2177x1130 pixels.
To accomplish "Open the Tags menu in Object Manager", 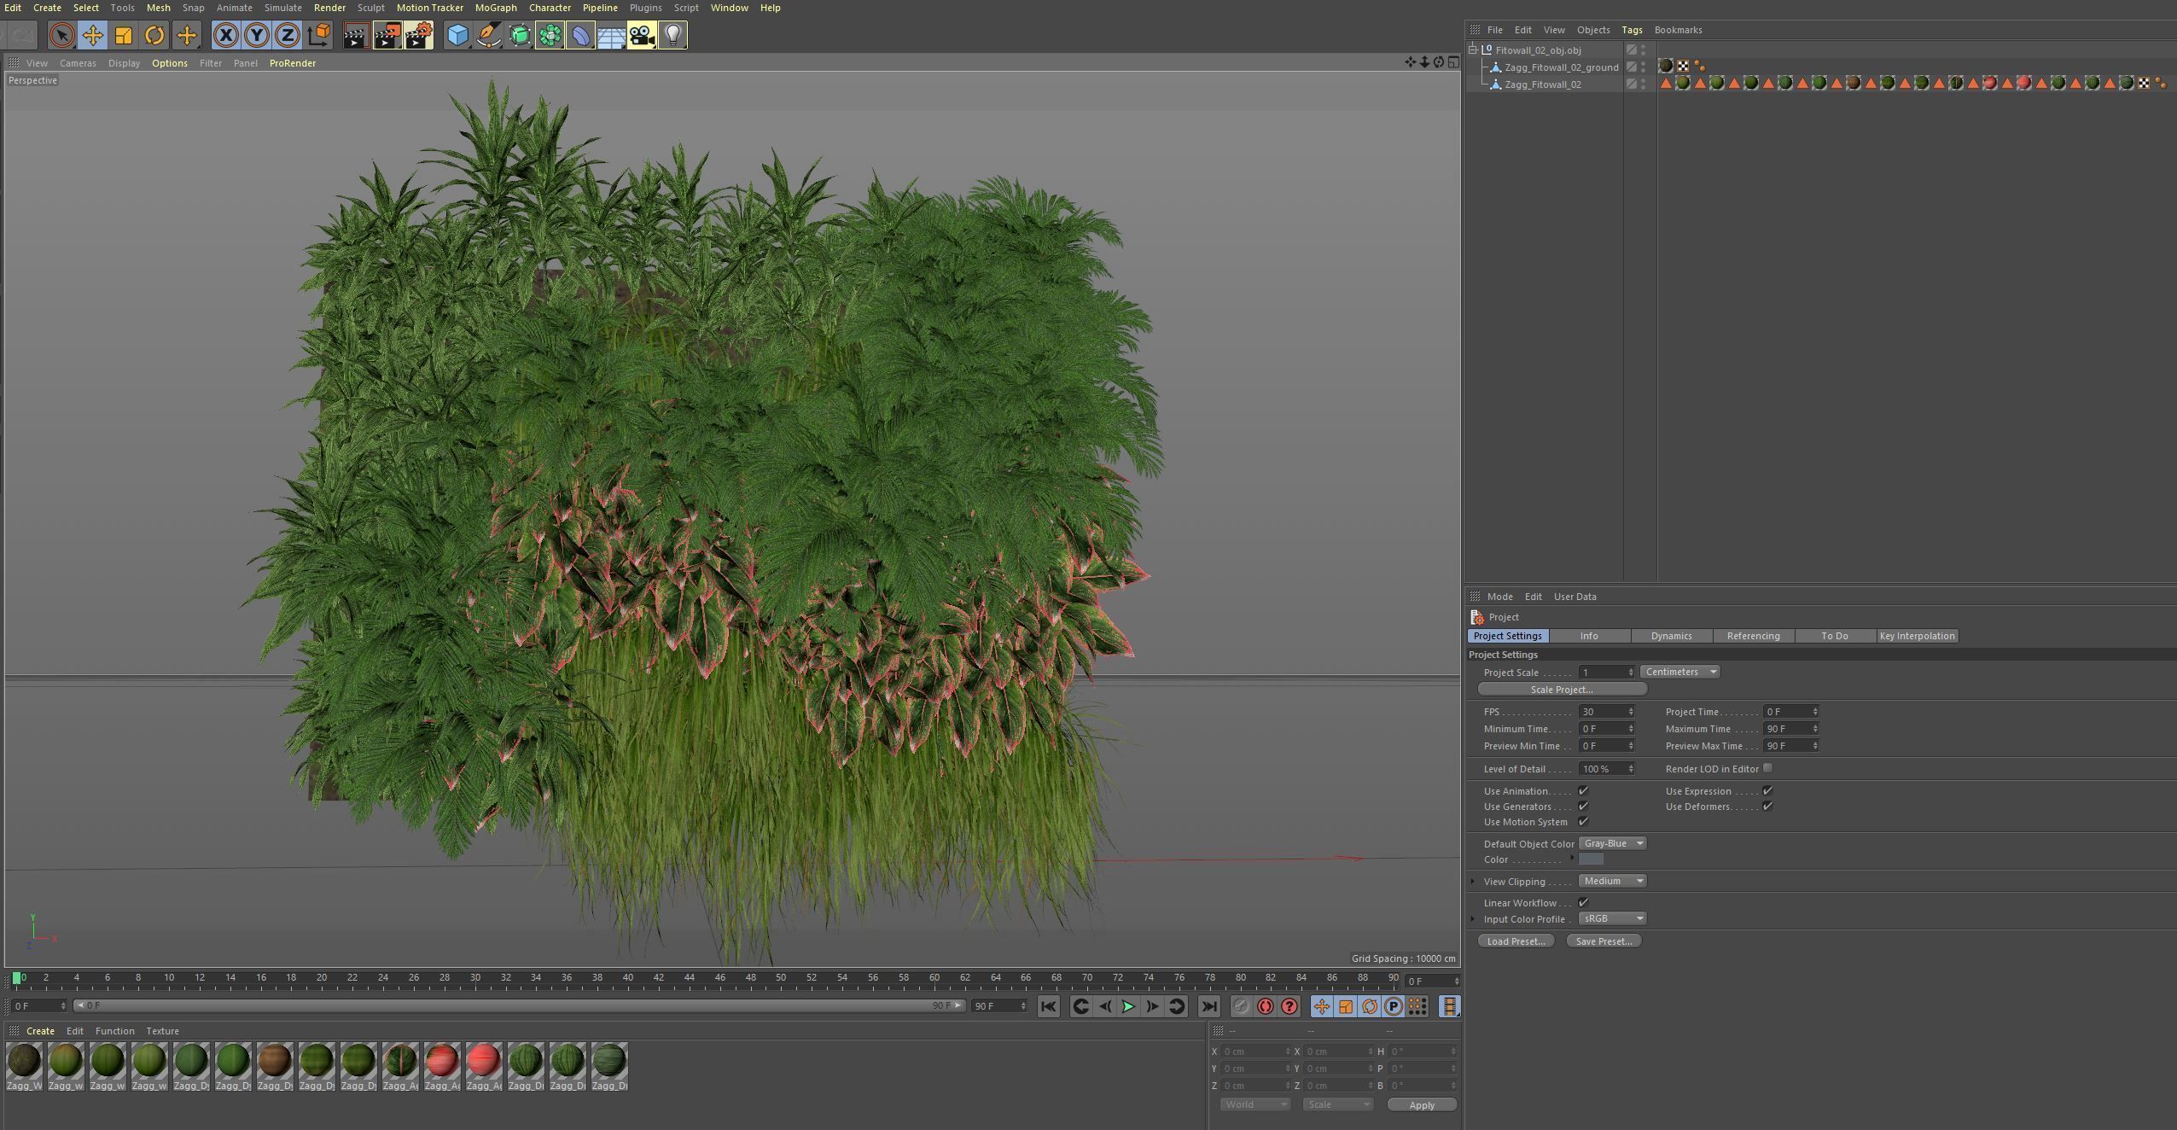I will (1632, 30).
